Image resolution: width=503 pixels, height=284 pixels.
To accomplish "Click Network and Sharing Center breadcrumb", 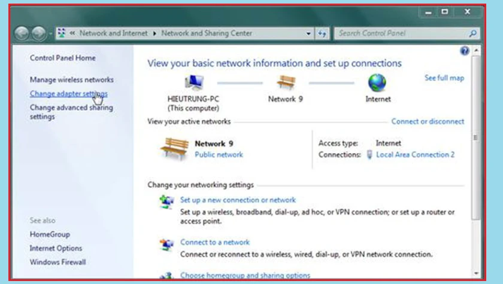I will pos(207,33).
